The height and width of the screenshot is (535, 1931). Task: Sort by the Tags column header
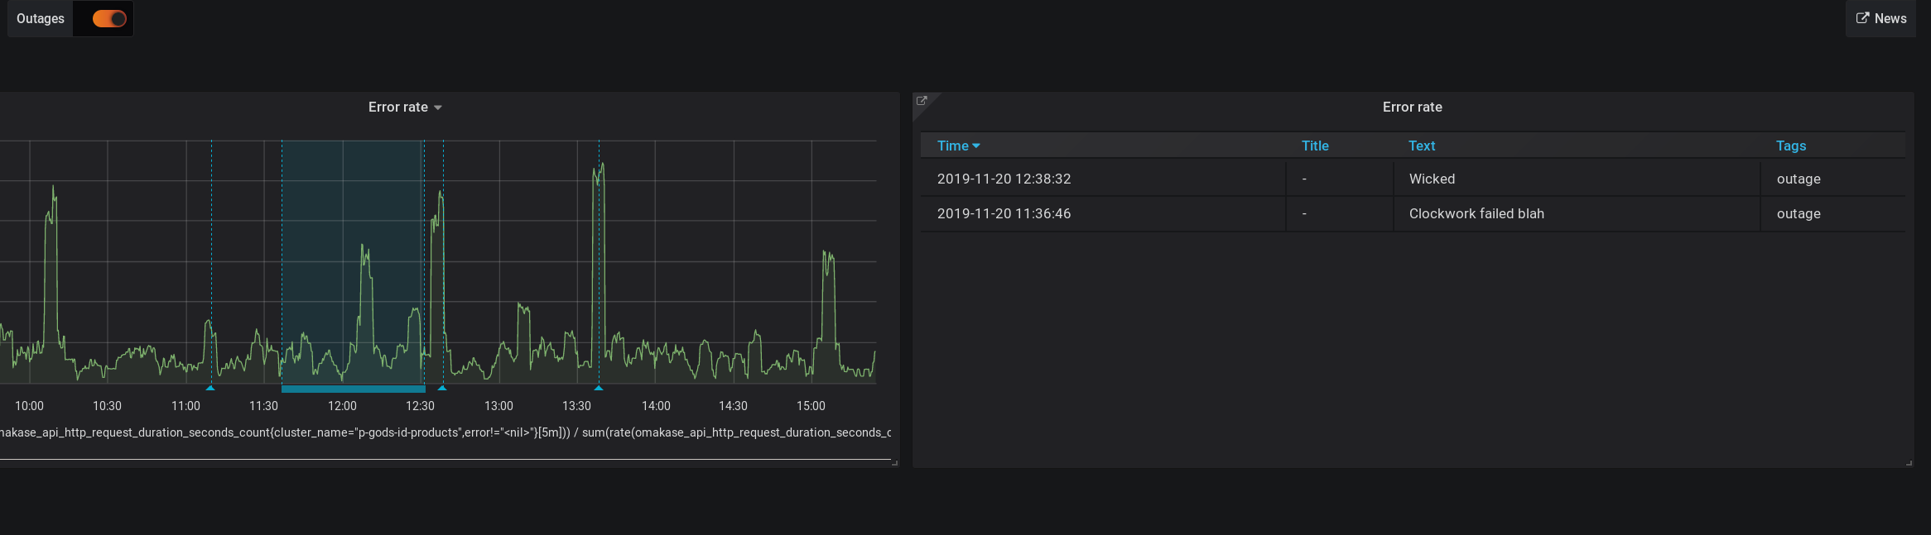[1791, 146]
